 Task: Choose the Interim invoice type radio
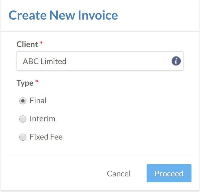[x=23, y=119]
